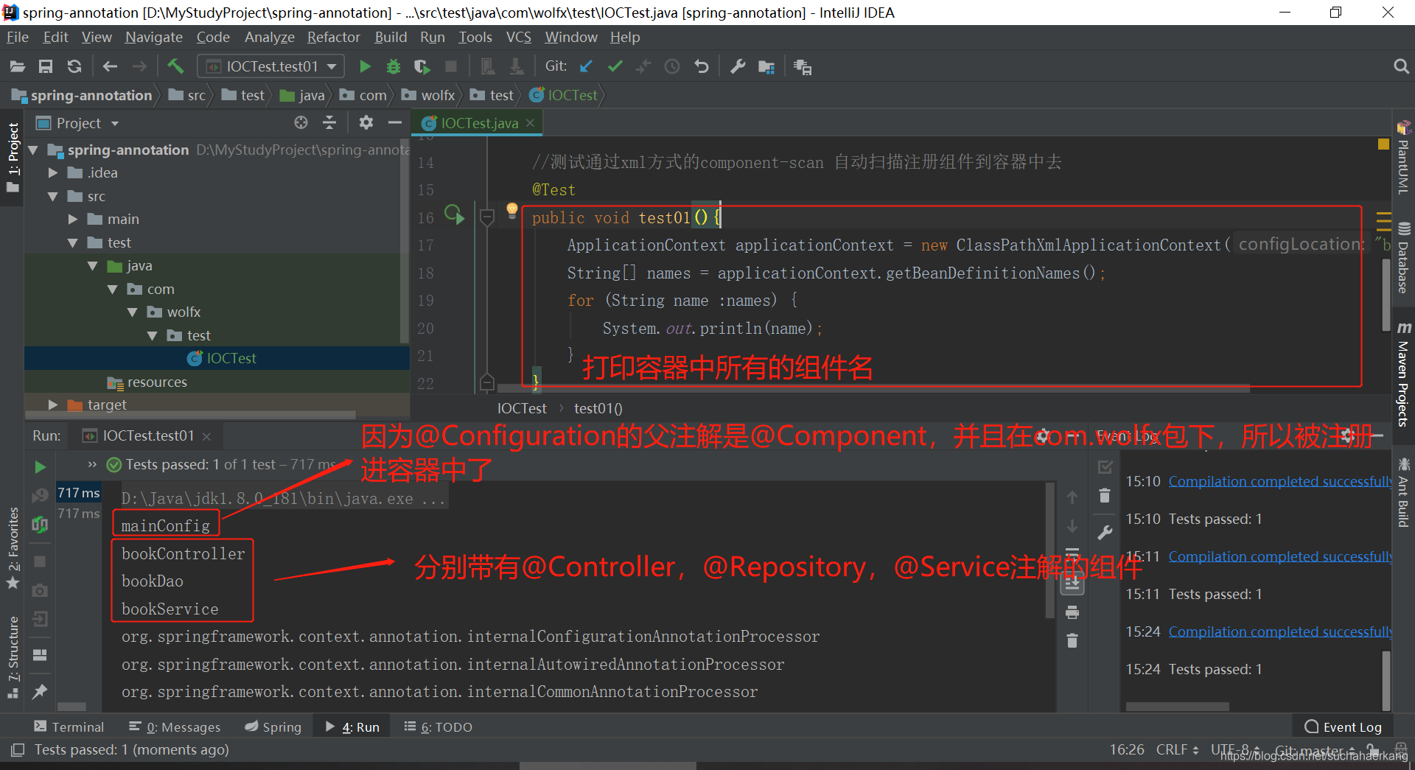Toggle the 7: Structure side tool button
Screen dimensions: 1415x770
(x=13, y=657)
